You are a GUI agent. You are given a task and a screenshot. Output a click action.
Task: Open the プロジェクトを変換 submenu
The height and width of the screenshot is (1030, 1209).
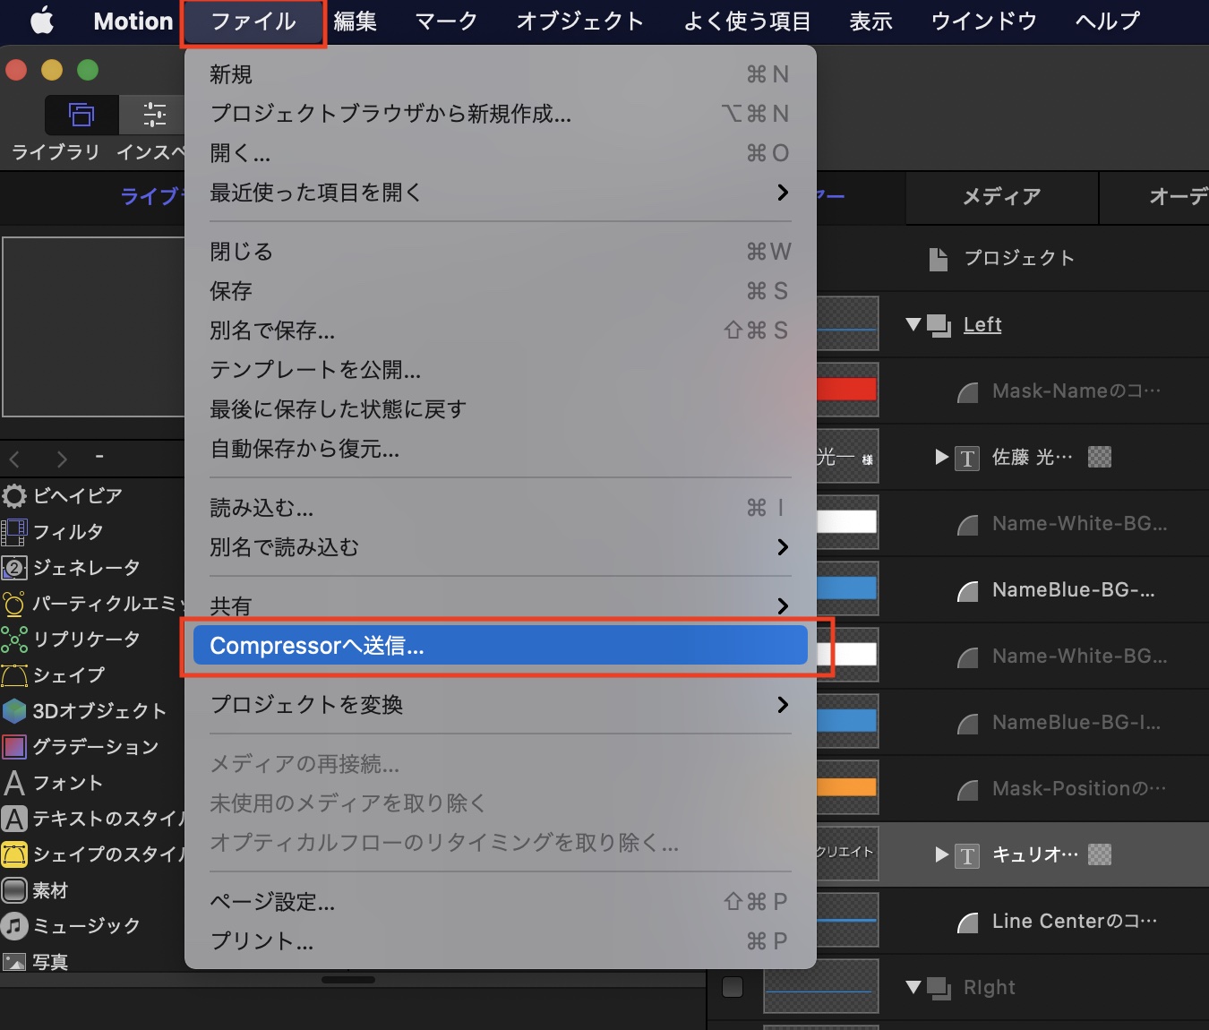coord(500,705)
